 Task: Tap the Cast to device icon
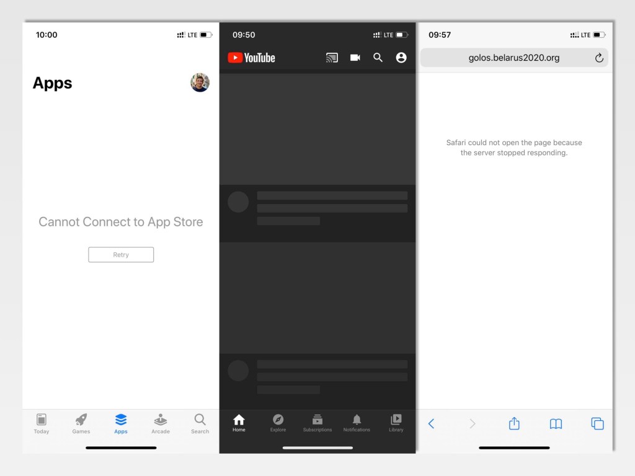pyautogui.click(x=332, y=58)
